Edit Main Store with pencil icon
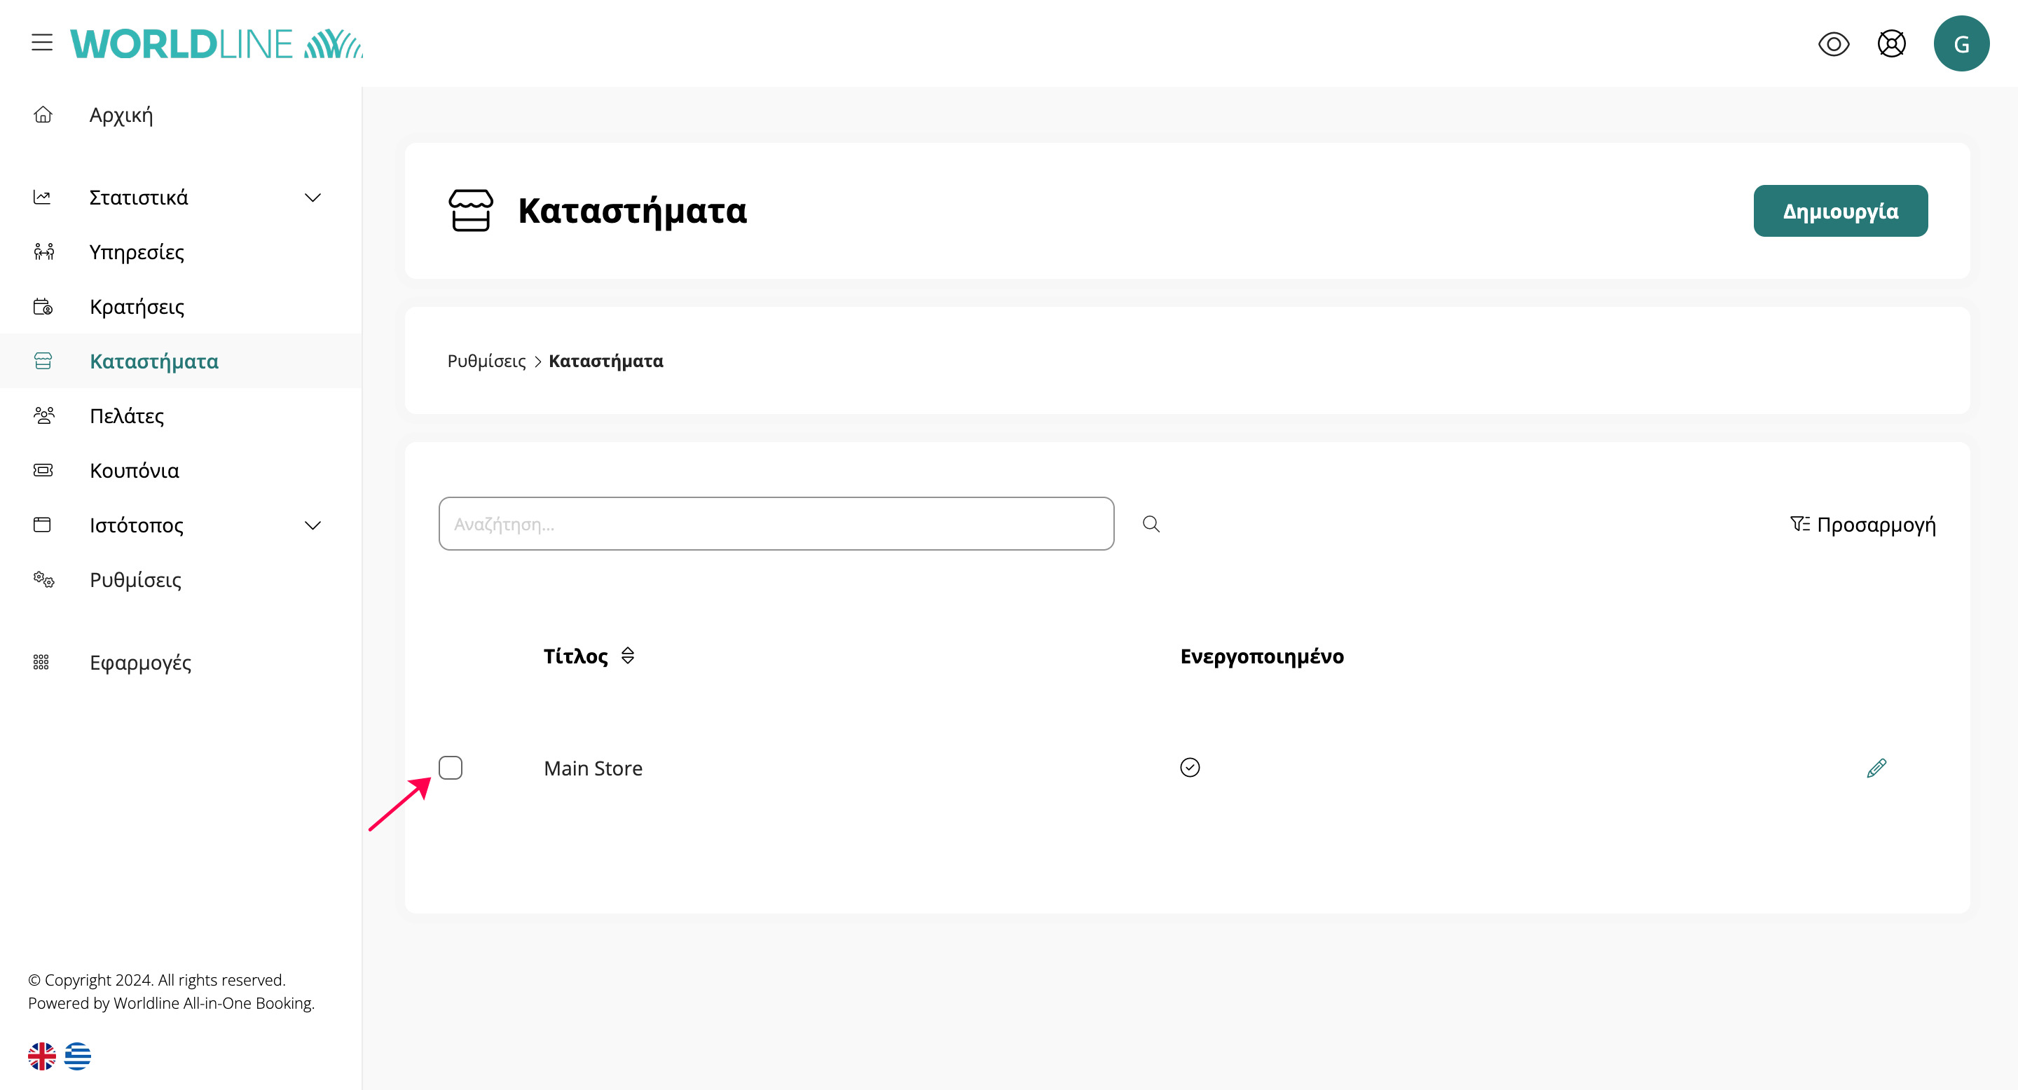 1876,768
